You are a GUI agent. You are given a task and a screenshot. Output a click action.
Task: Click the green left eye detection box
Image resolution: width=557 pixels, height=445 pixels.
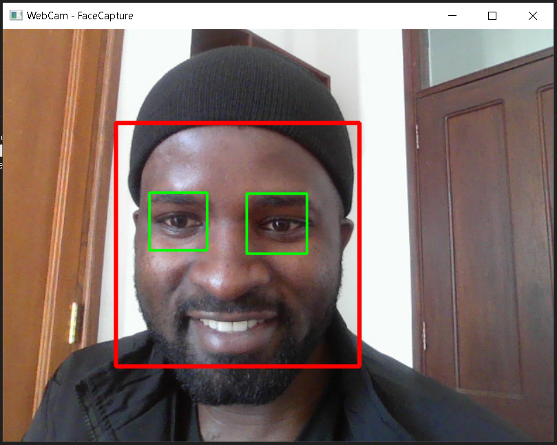click(x=178, y=221)
